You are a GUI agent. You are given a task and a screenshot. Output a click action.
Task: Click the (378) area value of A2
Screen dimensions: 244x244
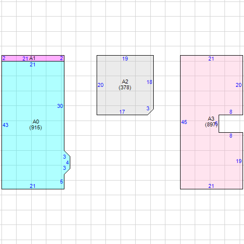point(125,87)
